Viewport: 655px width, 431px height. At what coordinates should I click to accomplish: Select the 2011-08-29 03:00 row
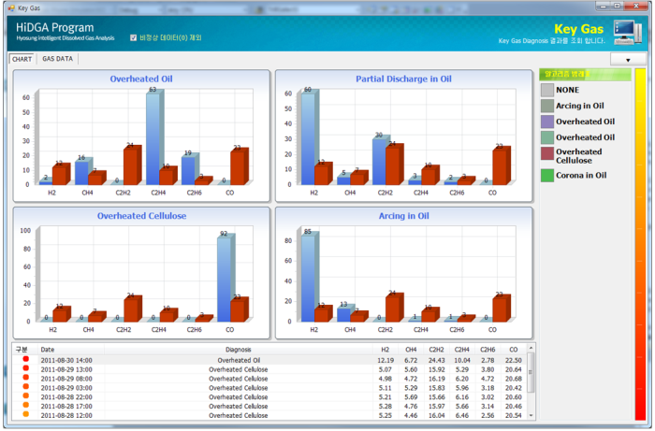tap(269, 388)
